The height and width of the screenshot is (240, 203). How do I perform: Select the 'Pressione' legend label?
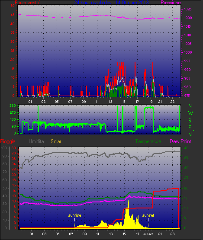171,3
